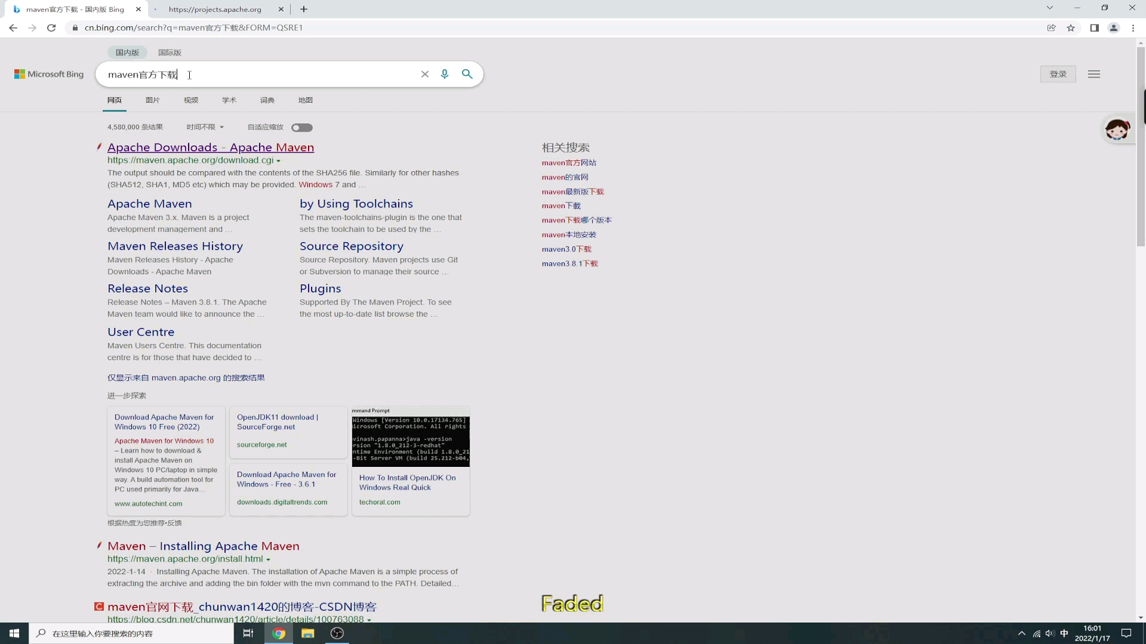
Task: Open Chrome three-dot menu
Action: coord(1132,27)
